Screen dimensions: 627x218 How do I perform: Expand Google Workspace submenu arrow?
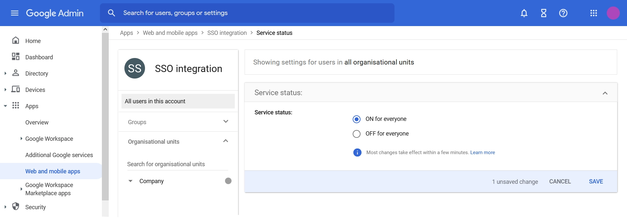pyautogui.click(x=21, y=138)
